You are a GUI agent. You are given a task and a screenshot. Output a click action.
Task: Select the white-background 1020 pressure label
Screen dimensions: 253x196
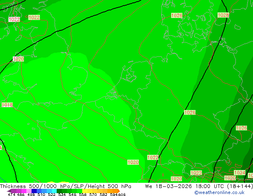click(18, 59)
